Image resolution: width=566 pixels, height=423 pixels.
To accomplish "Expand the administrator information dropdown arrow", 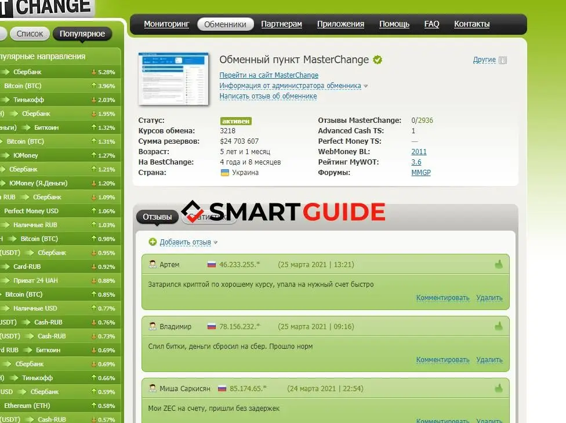I will click(x=366, y=86).
